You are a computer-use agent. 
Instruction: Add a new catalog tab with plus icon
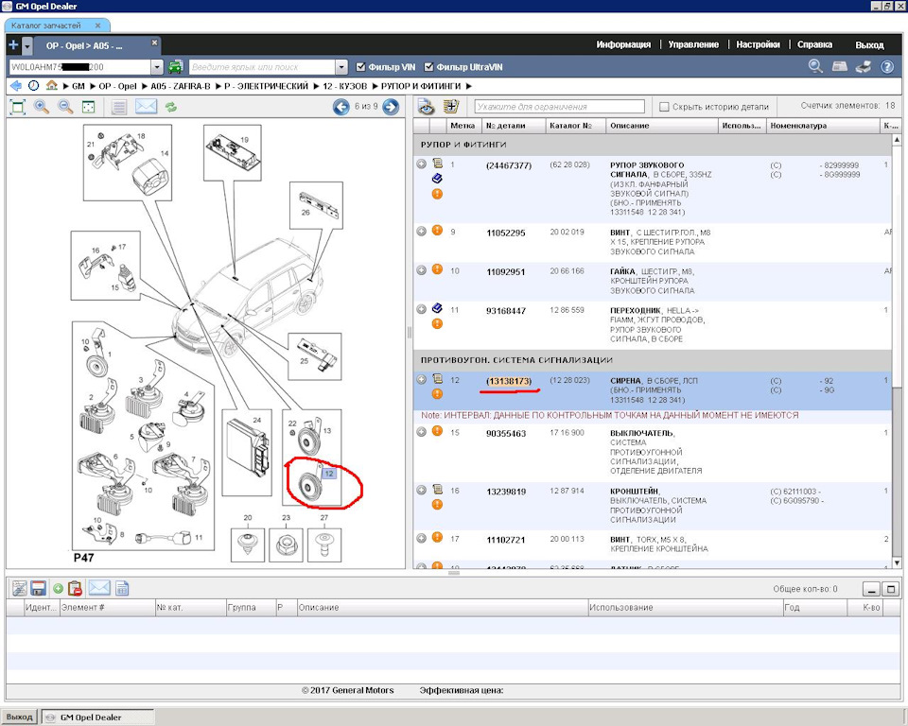point(13,45)
